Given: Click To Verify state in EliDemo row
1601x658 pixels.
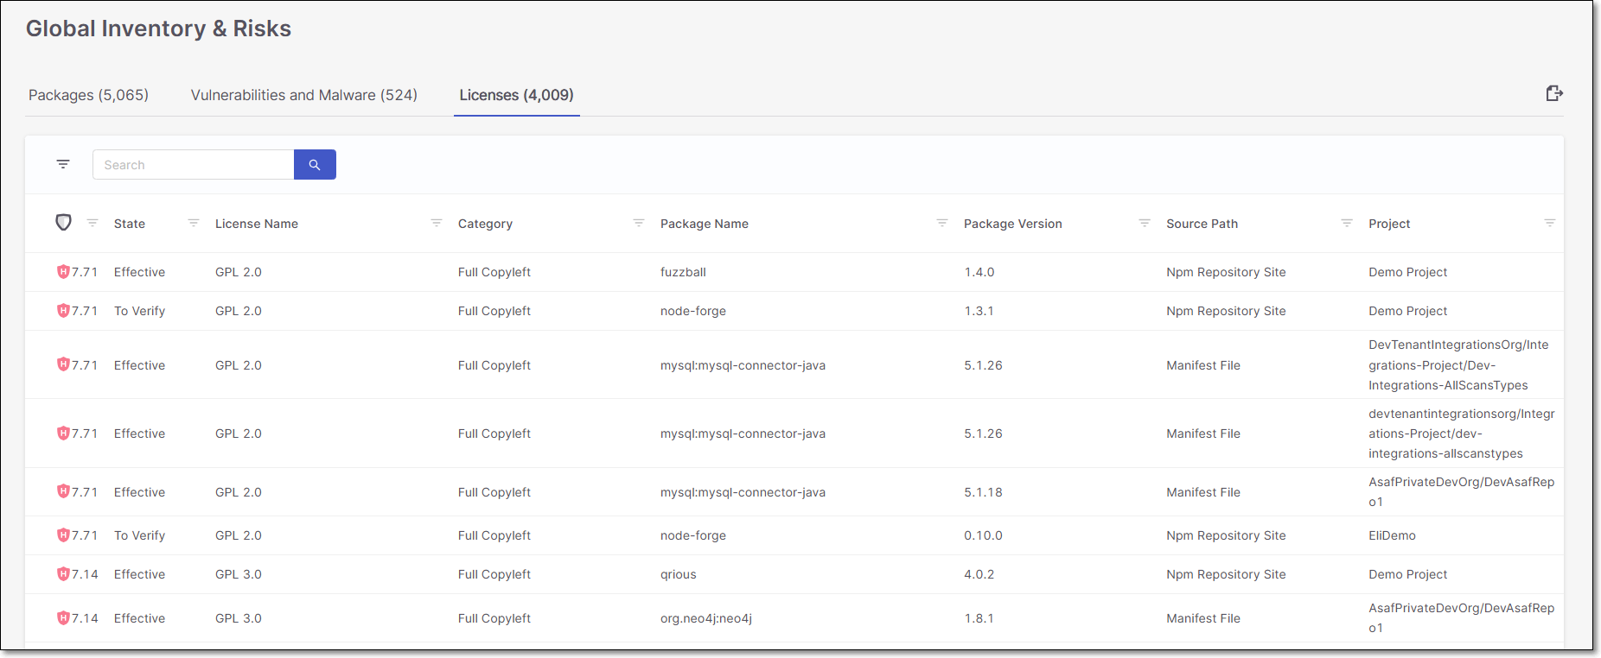Looking at the screenshot, I should tap(139, 535).
